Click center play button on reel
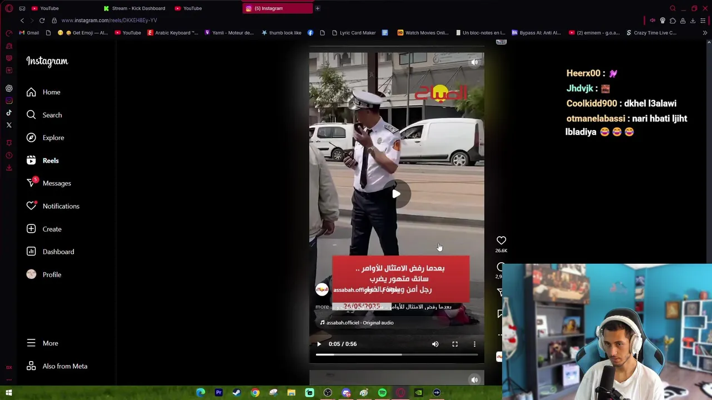The height and width of the screenshot is (400, 712). coord(396,194)
